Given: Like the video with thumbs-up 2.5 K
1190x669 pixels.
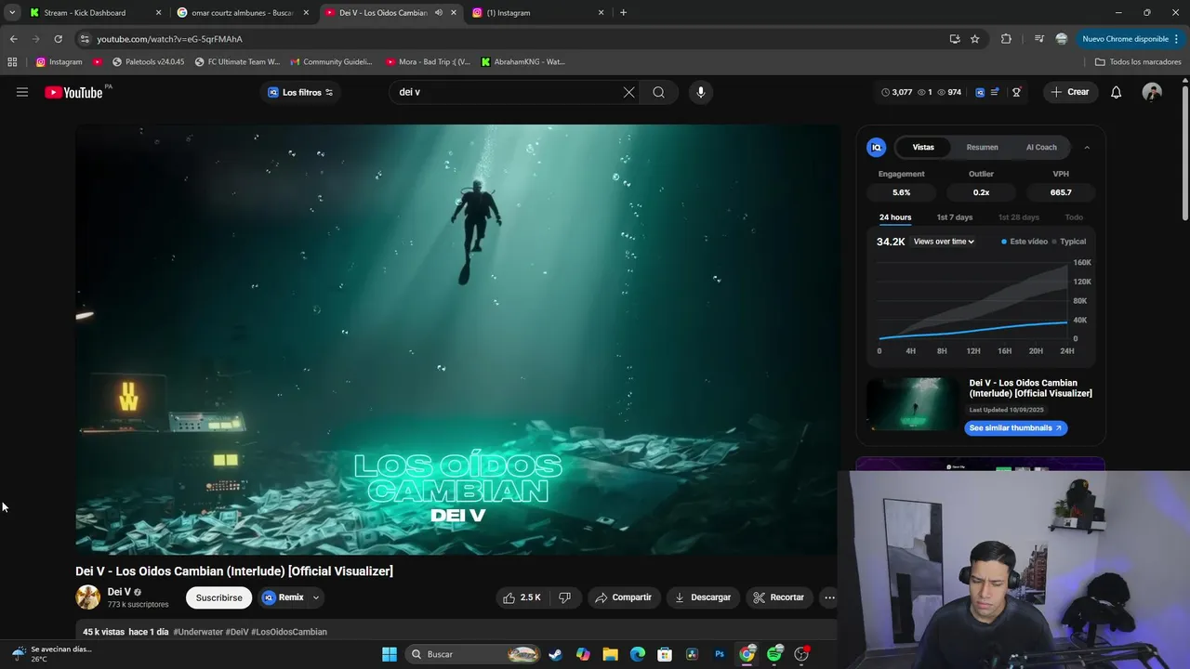Looking at the screenshot, I should pos(522,597).
